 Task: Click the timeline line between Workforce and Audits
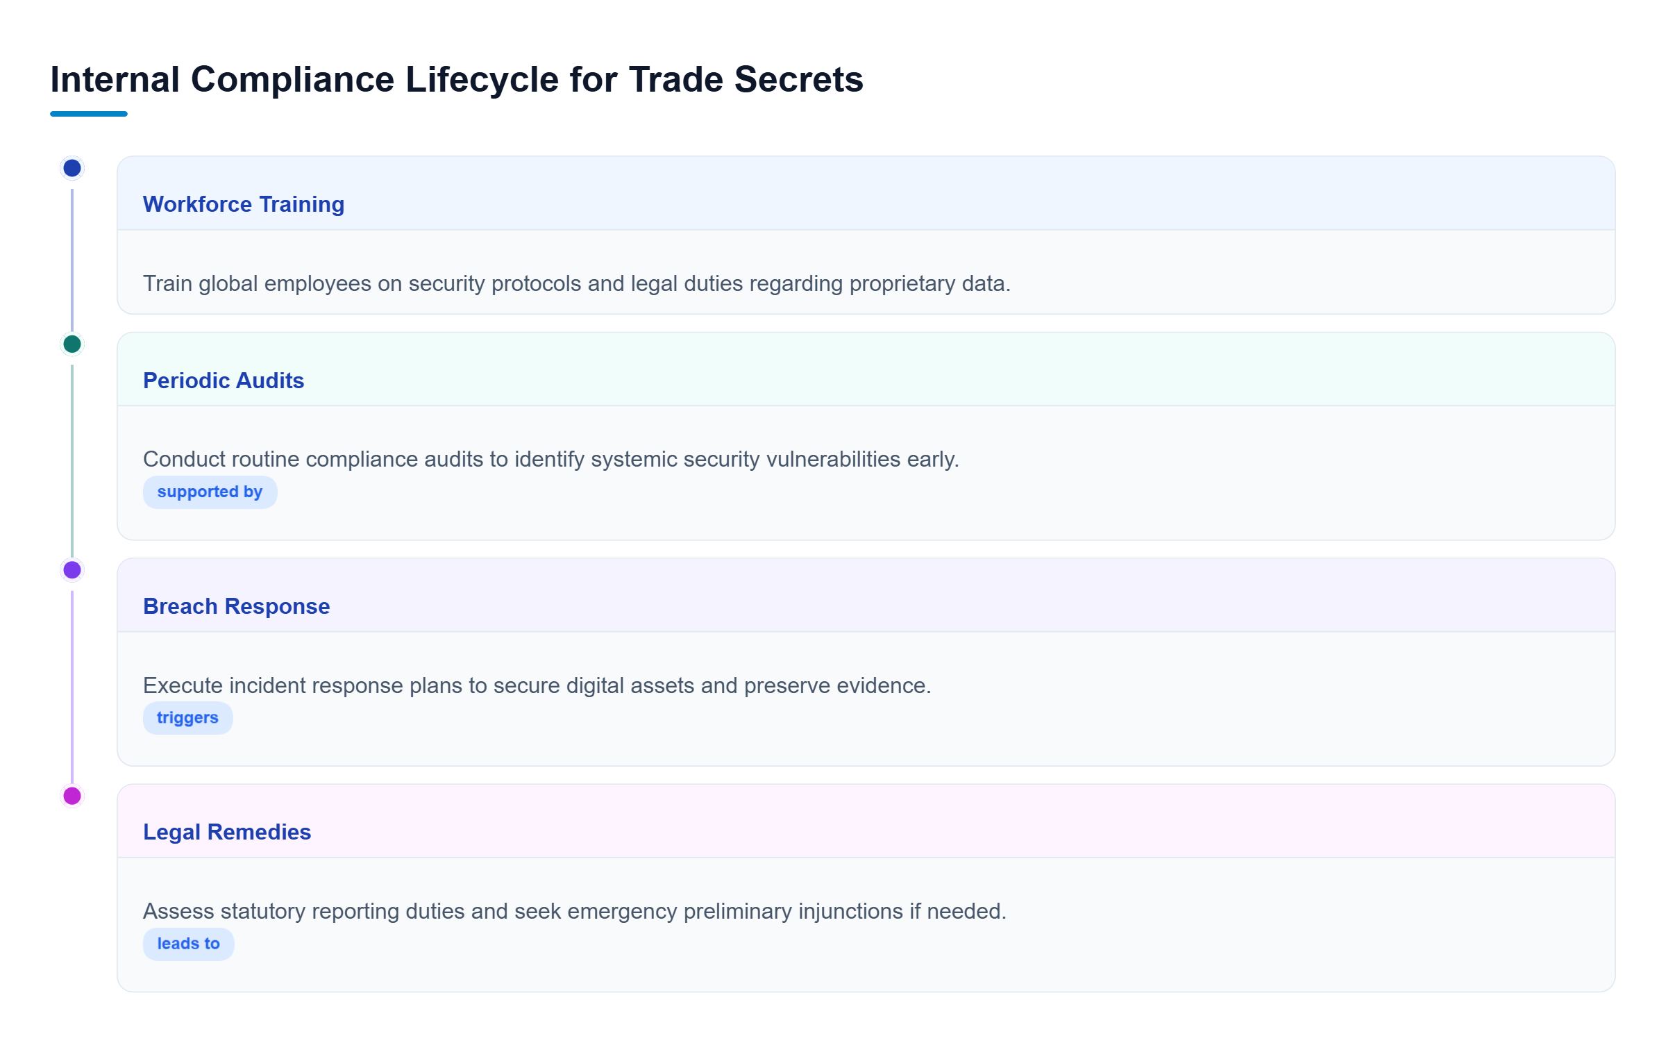(x=72, y=260)
